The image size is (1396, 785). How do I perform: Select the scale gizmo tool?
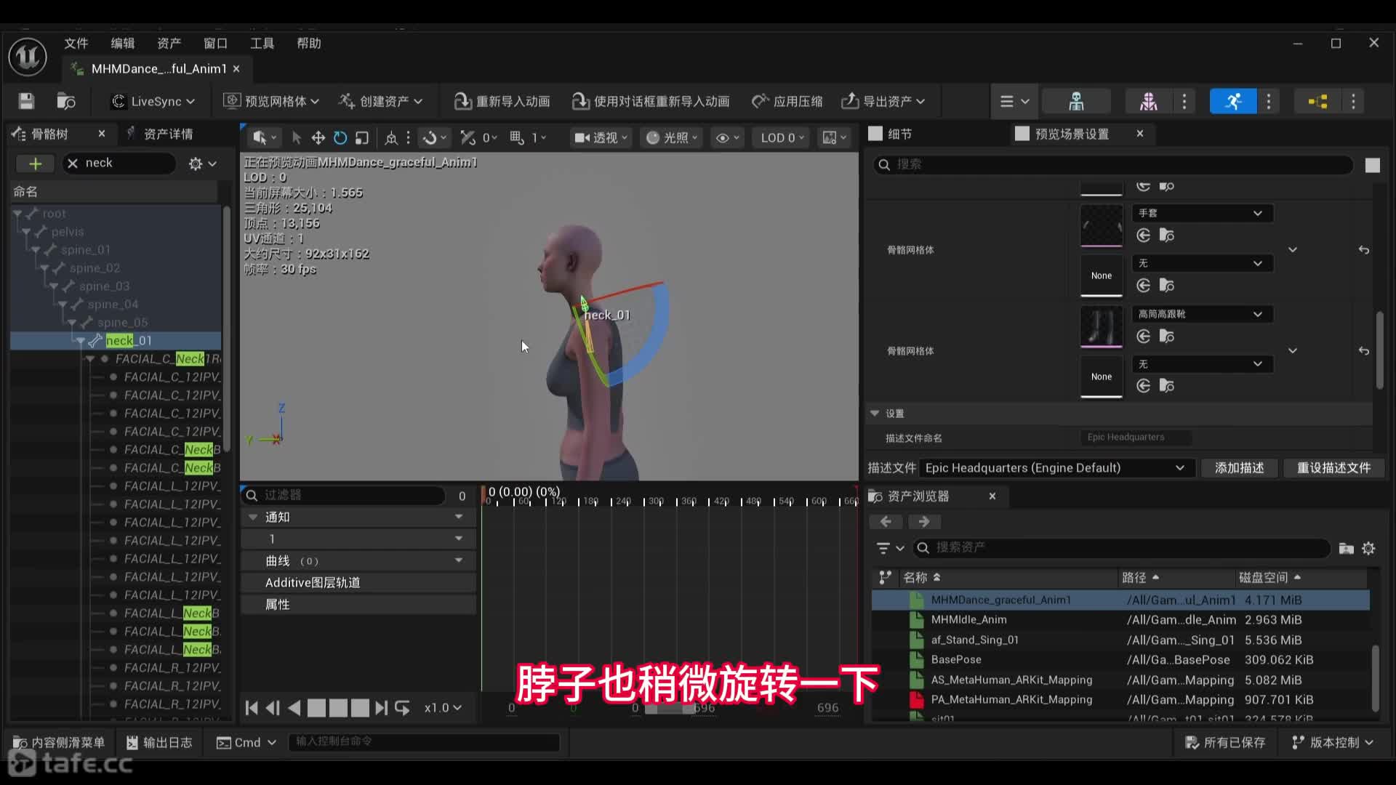[x=362, y=138]
